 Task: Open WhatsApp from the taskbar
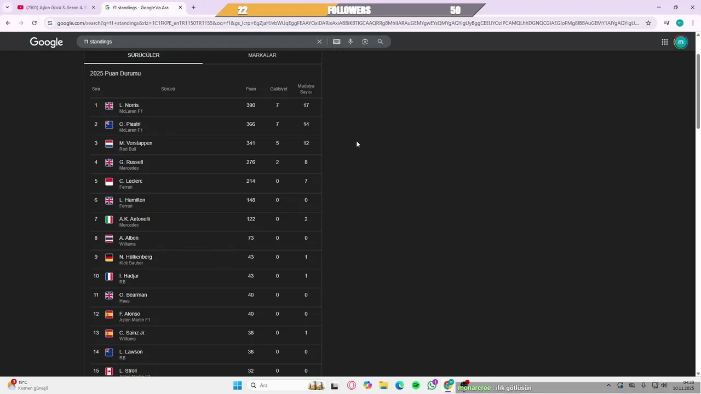point(432,386)
